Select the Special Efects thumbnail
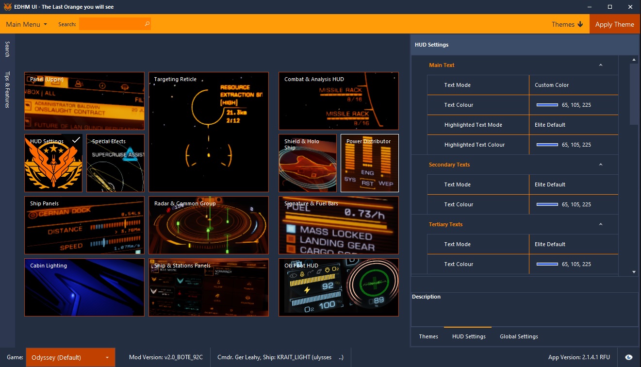Image resolution: width=641 pixels, height=367 pixels. [x=115, y=163]
